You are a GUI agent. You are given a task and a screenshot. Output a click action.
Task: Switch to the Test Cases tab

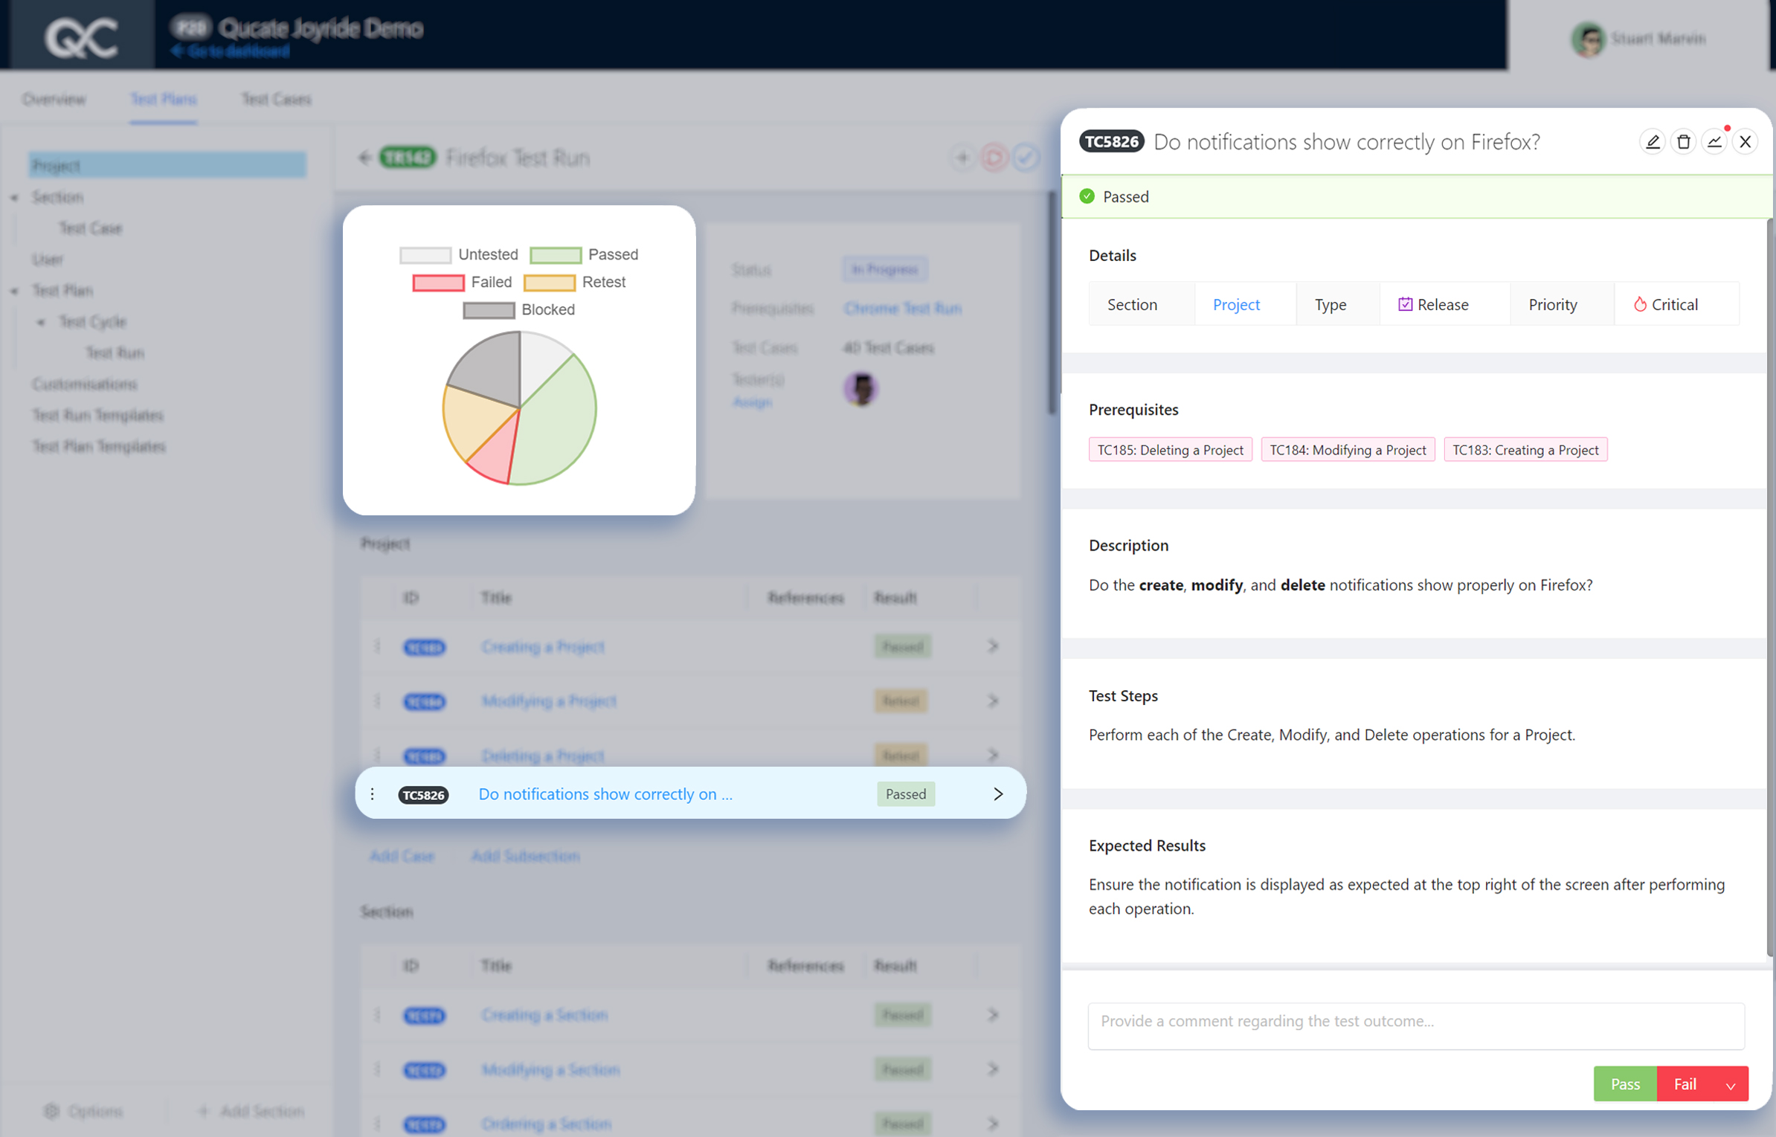(x=275, y=99)
